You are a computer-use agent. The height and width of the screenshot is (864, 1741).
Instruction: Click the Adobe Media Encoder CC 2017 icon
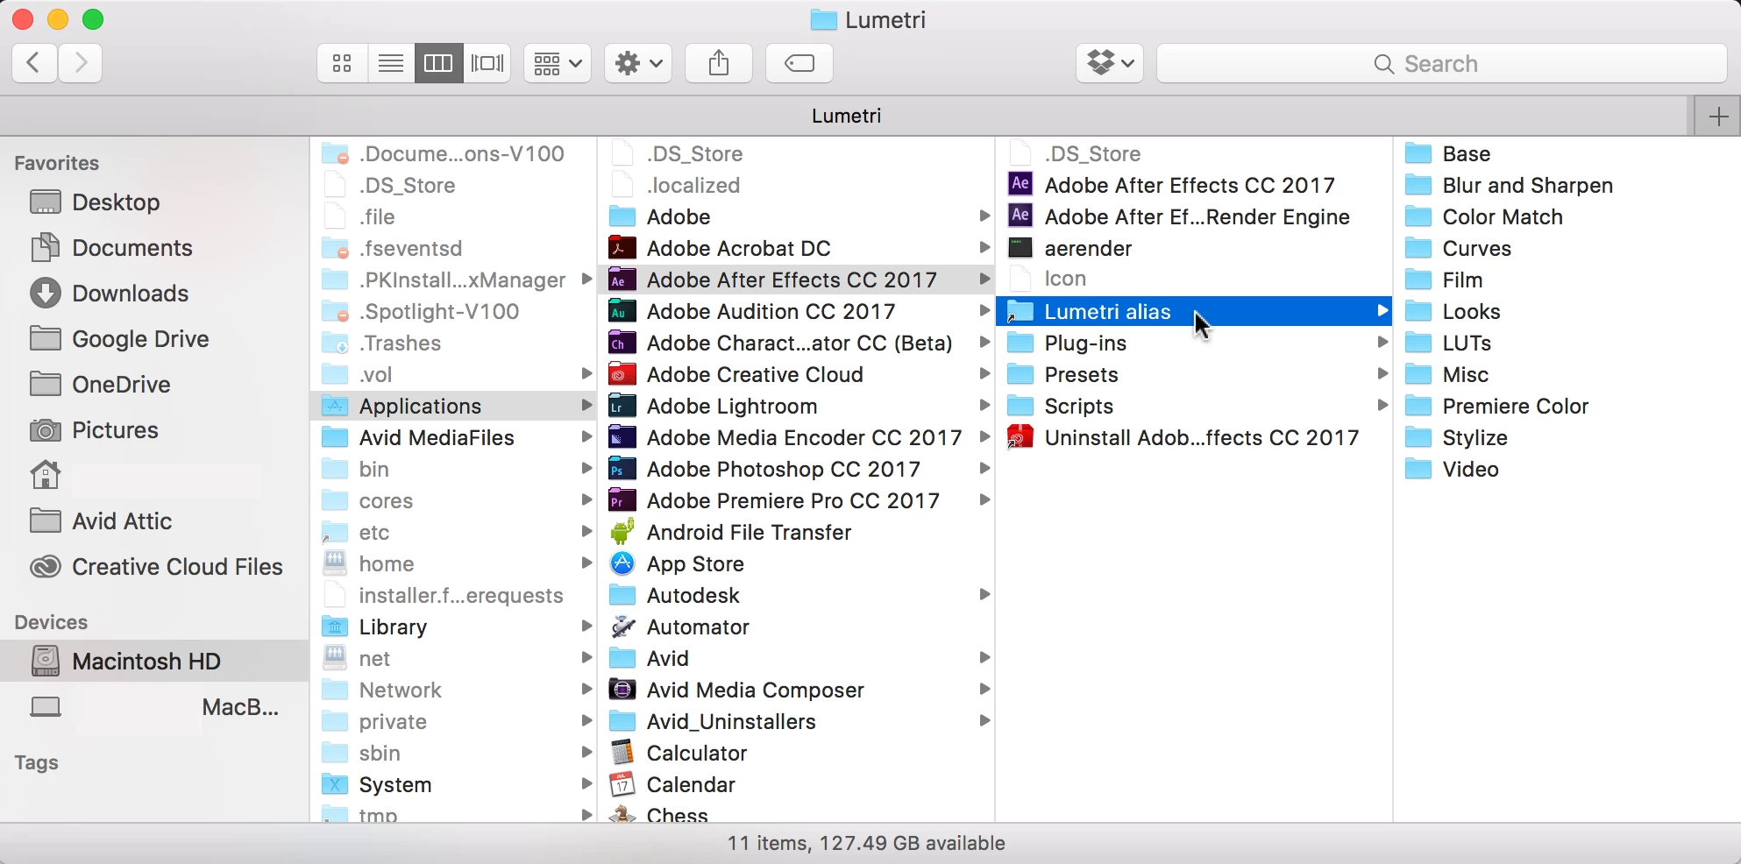(622, 437)
